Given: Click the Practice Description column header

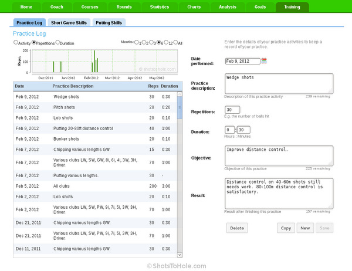Looking at the screenshot, I should click(73, 86).
